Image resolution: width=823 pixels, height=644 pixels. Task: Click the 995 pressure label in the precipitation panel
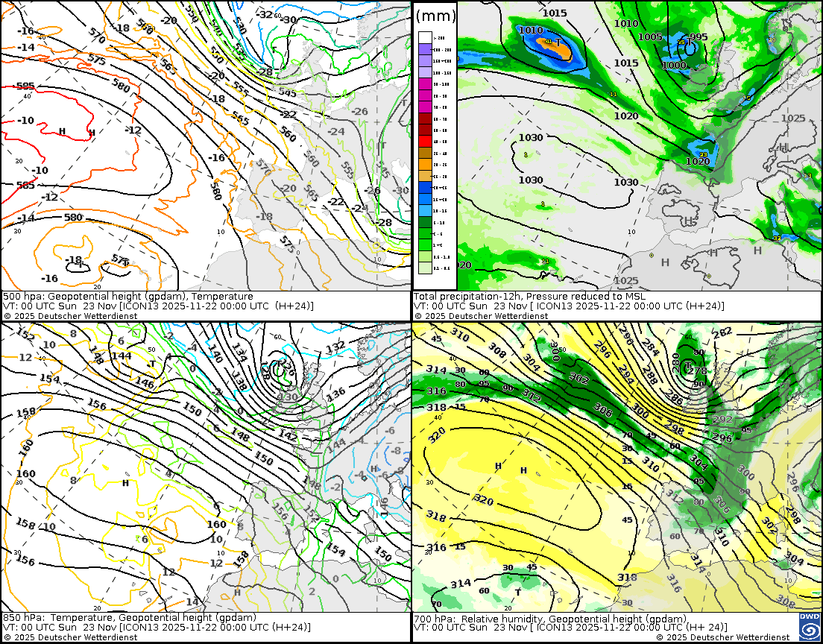pos(699,37)
